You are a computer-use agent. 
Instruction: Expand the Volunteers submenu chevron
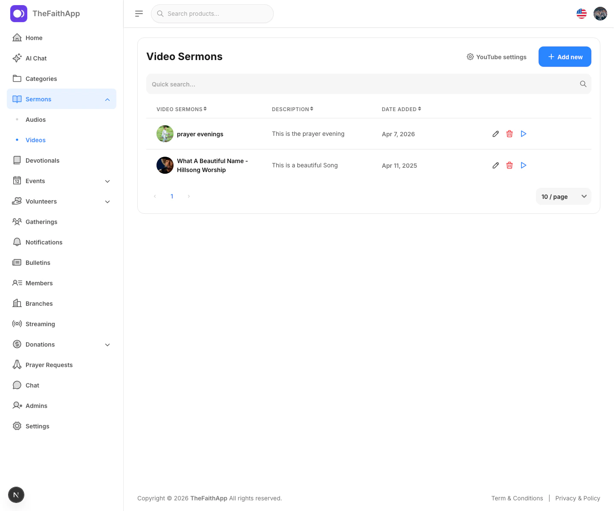pyautogui.click(x=107, y=201)
